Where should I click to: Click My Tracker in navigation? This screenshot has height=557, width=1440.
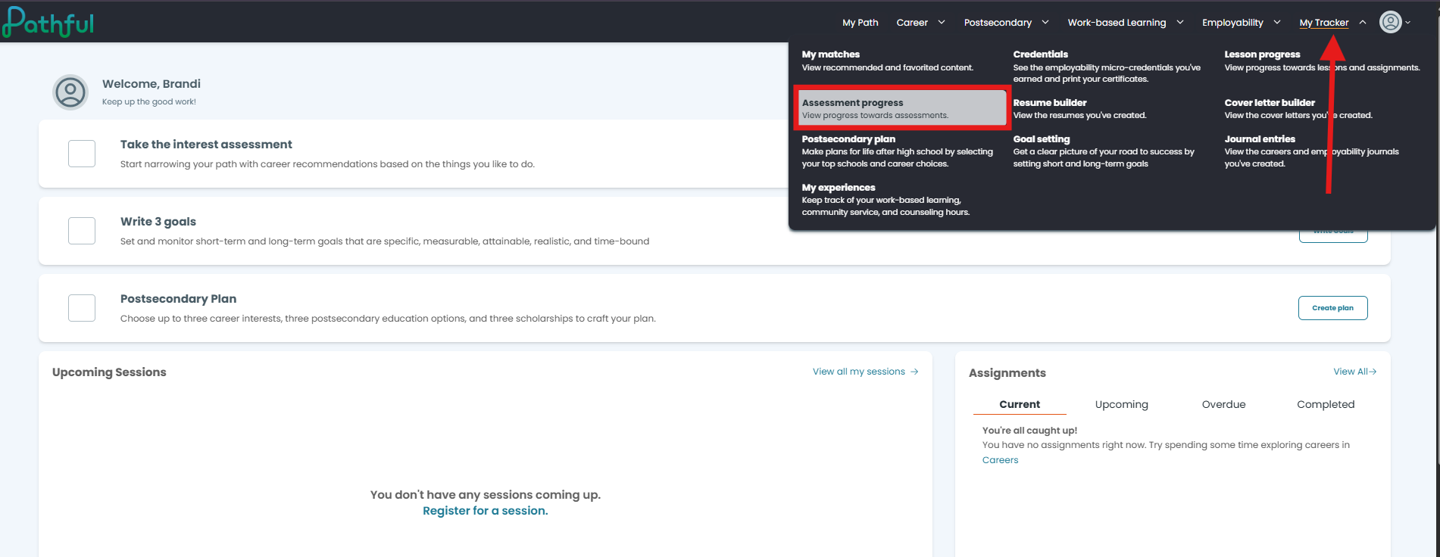tap(1324, 23)
